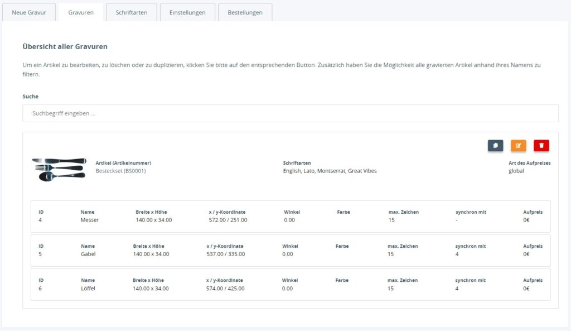Go to the Einstellungen tab
This screenshot has width=571, height=331.
187,12
